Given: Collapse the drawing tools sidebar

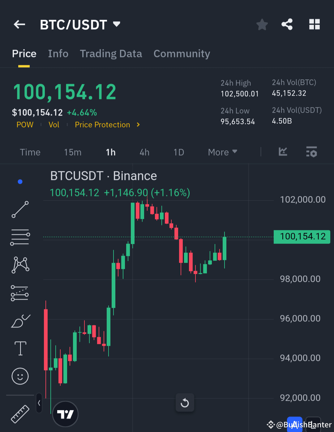Looking at the screenshot, I should (x=39, y=403).
